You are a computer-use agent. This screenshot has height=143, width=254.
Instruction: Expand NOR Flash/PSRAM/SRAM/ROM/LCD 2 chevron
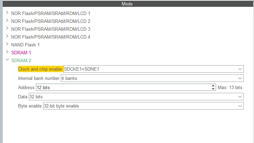[x=7, y=20]
